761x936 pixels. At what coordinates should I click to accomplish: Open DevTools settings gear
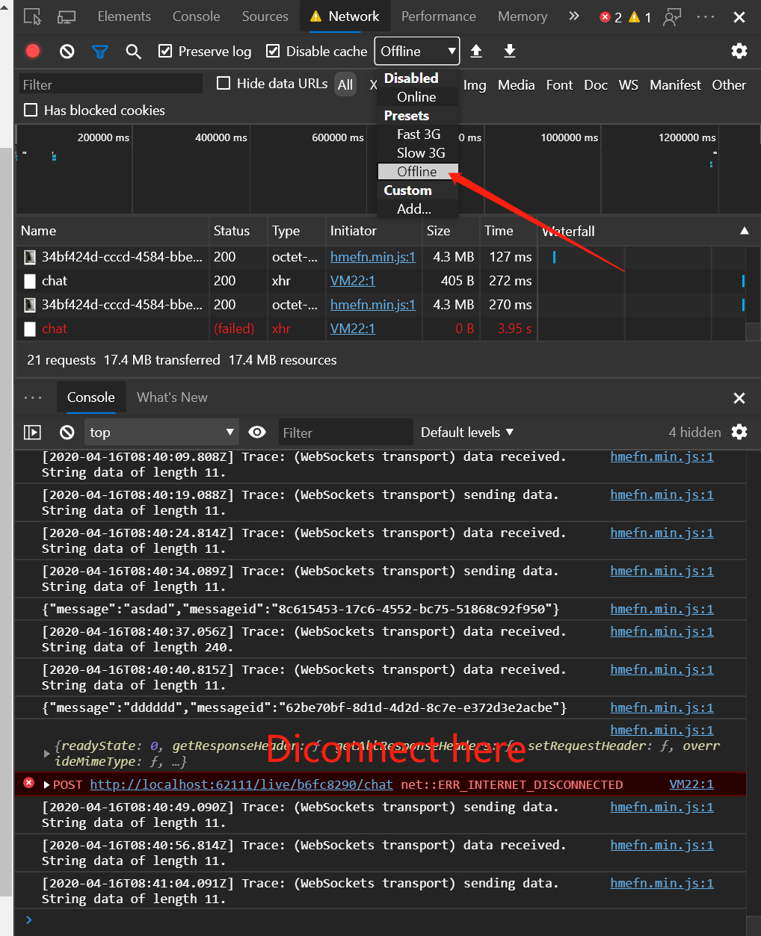tap(739, 51)
